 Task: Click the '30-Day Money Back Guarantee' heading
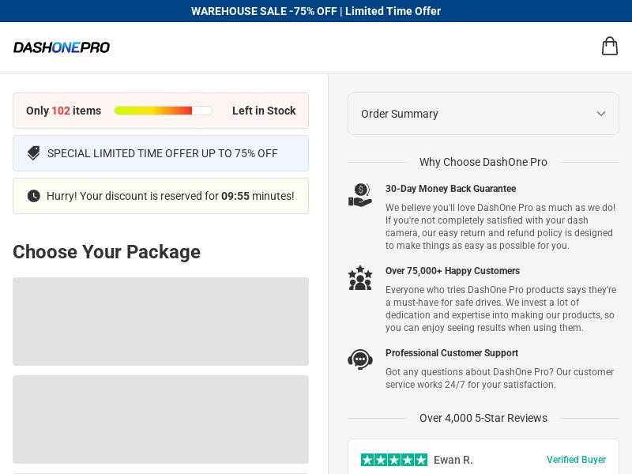(x=450, y=189)
